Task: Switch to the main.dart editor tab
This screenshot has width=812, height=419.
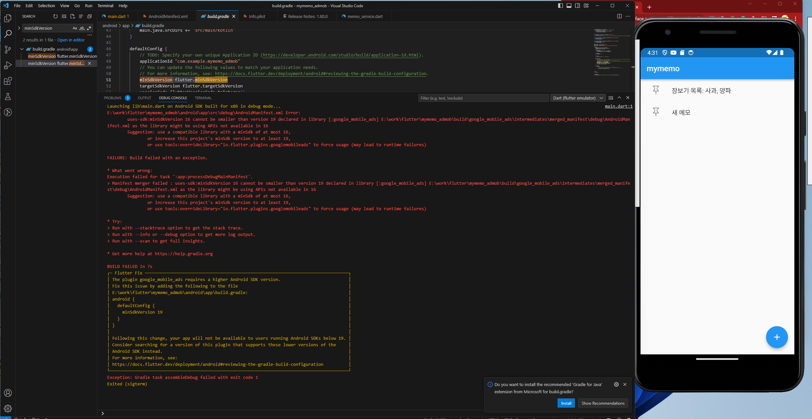Action: [118, 16]
